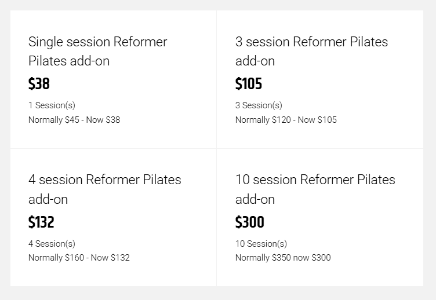Select the $105 price

click(249, 84)
